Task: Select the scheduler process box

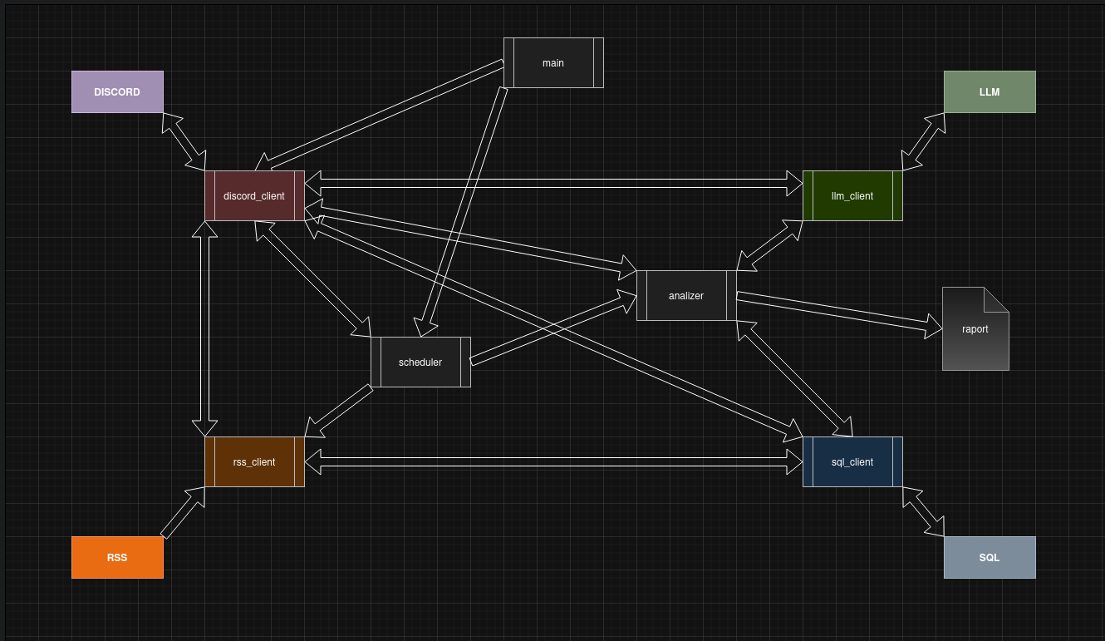Action: click(x=420, y=362)
